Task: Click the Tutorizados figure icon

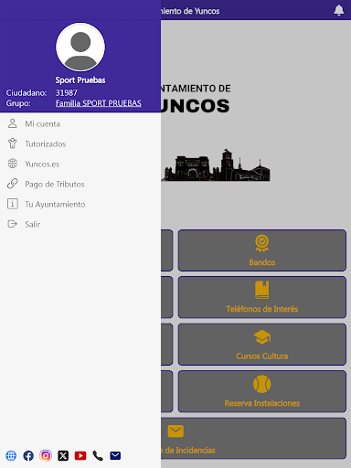Action: [x=13, y=144]
